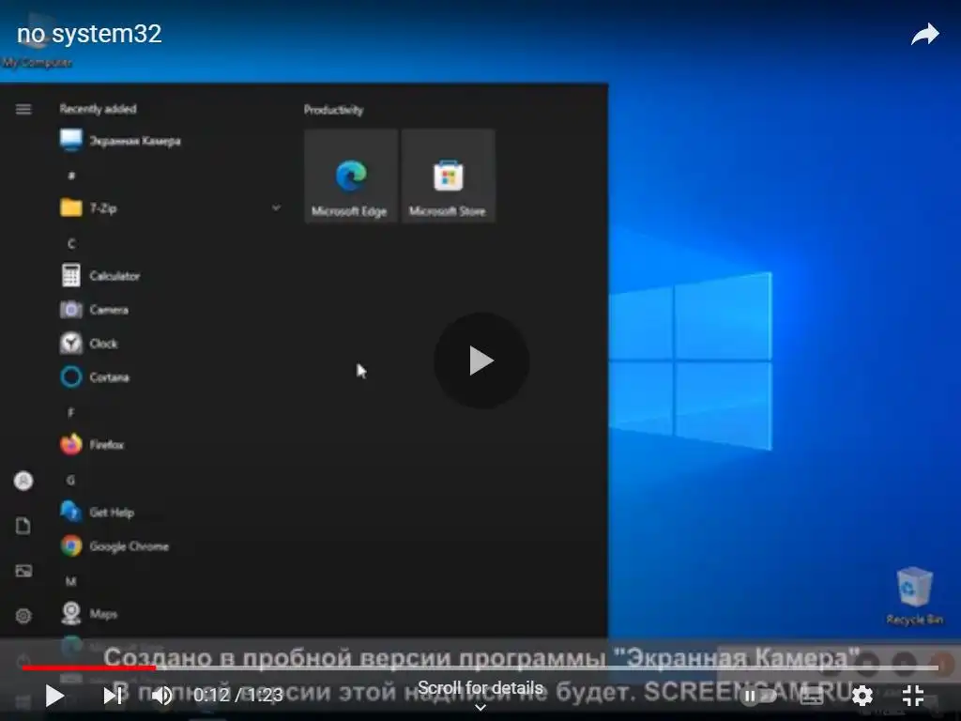
Task: Select the 'C' letter index header
Action: point(71,243)
